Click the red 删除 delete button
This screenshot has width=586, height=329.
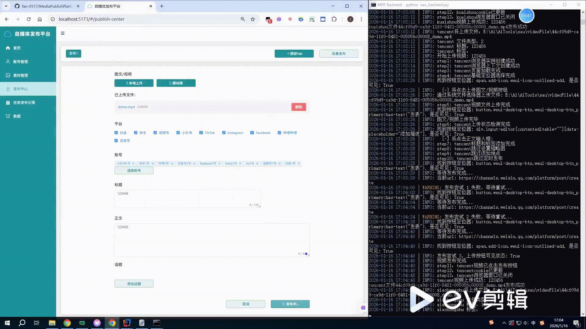pos(298,107)
